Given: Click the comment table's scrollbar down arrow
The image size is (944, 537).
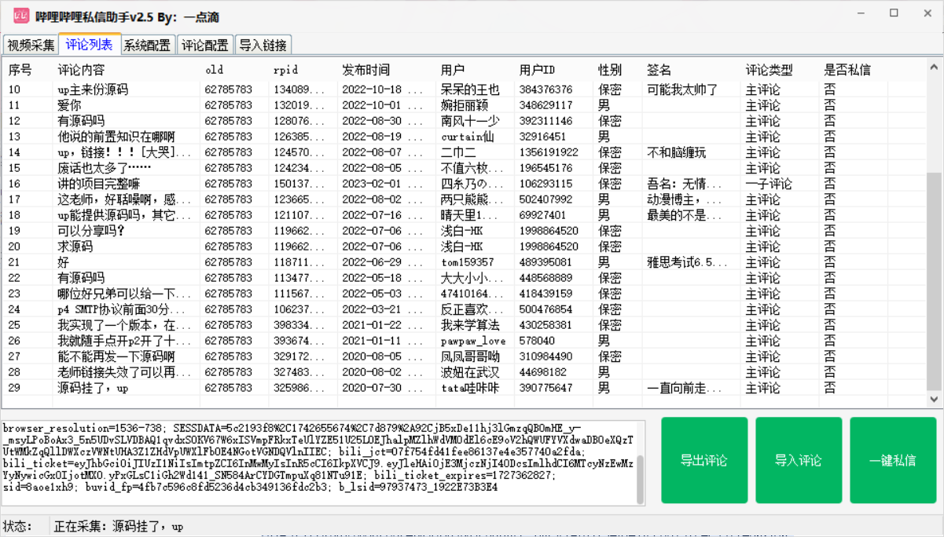Looking at the screenshot, I should (935, 400).
